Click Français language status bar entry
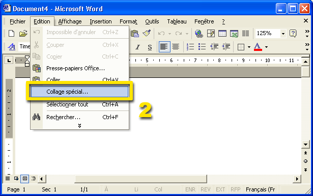 pos(260,189)
